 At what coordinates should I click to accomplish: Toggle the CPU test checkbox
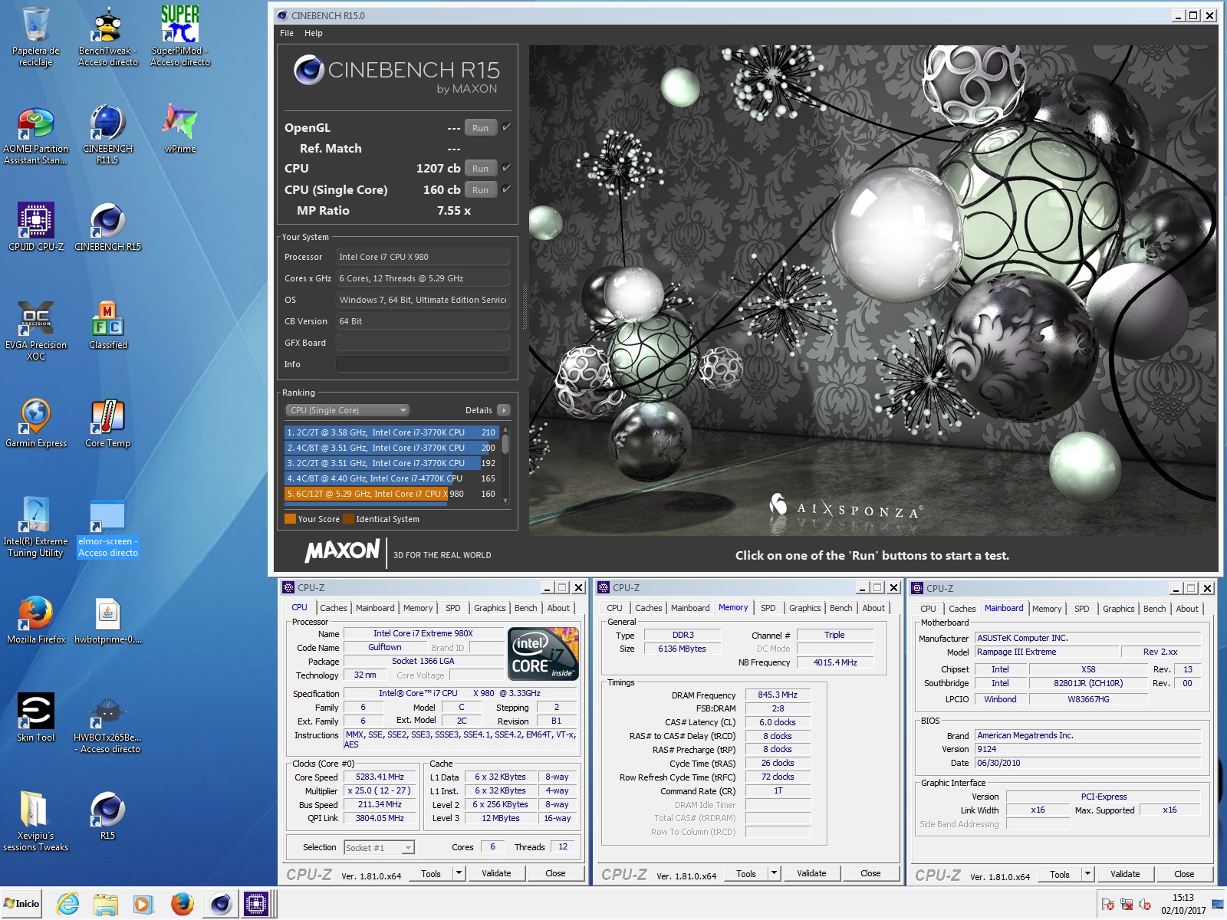click(x=506, y=168)
